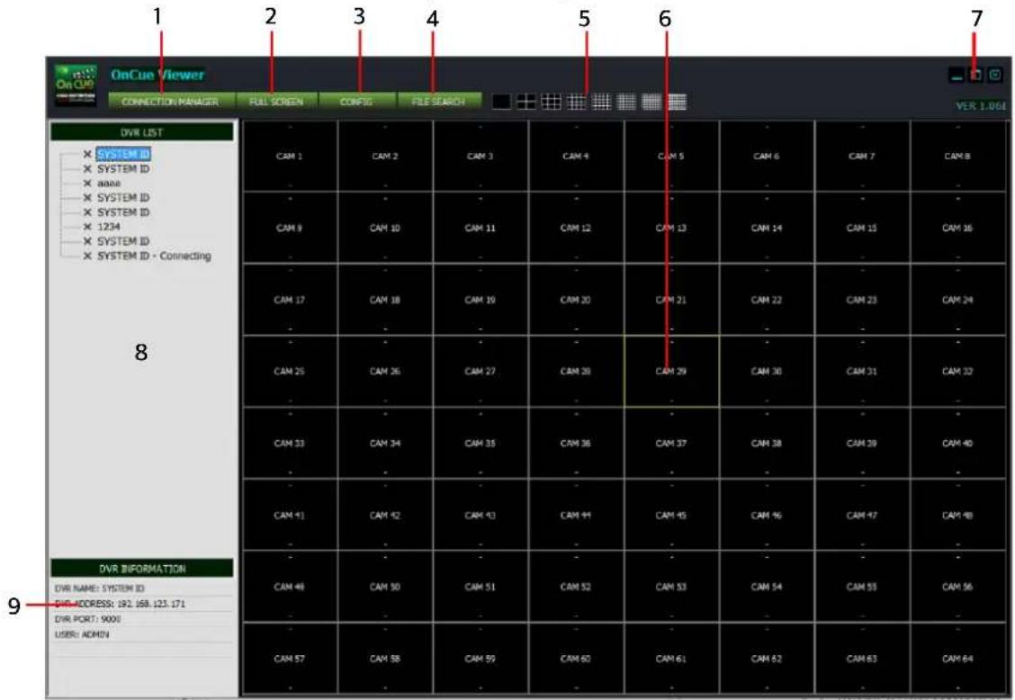Select the CAM 40 video pane
1015x700 pixels.
coord(957,444)
